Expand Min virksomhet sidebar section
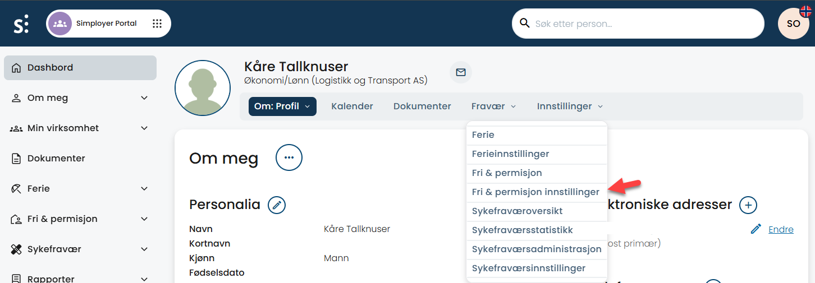 [x=144, y=128]
